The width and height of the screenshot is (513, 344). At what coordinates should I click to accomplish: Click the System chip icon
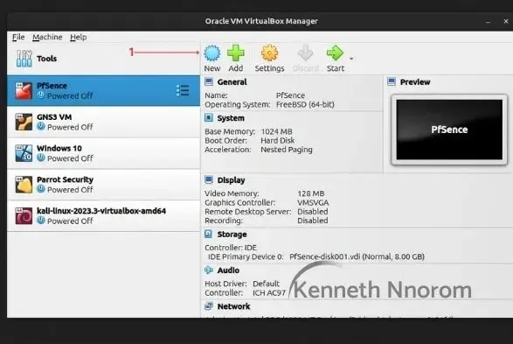click(x=209, y=117)
